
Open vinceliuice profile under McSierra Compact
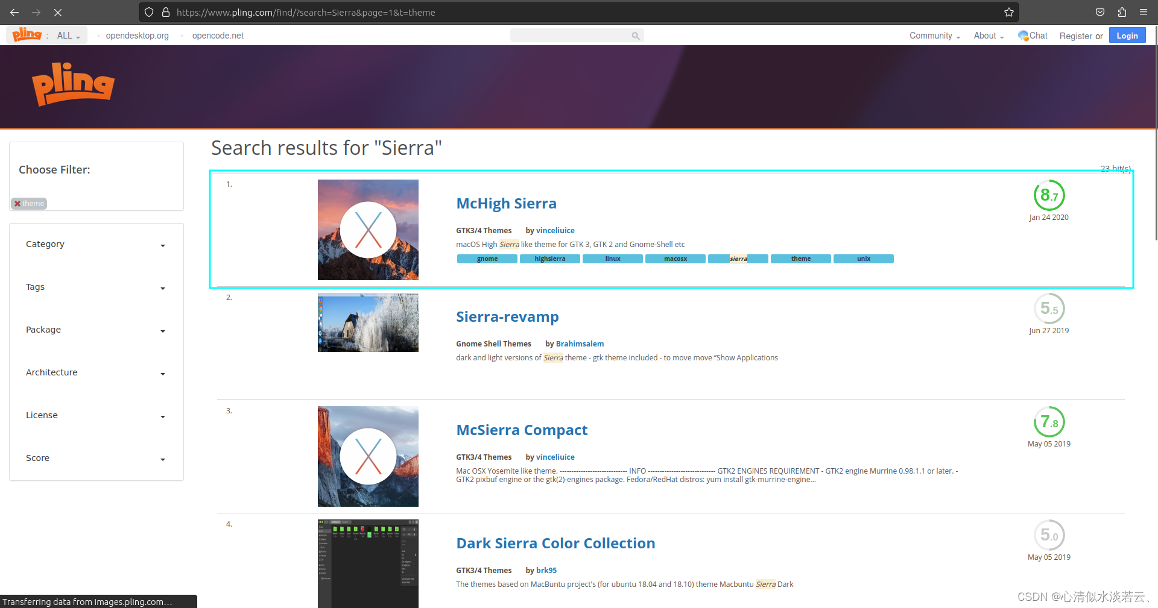click(x=555, y=457)
